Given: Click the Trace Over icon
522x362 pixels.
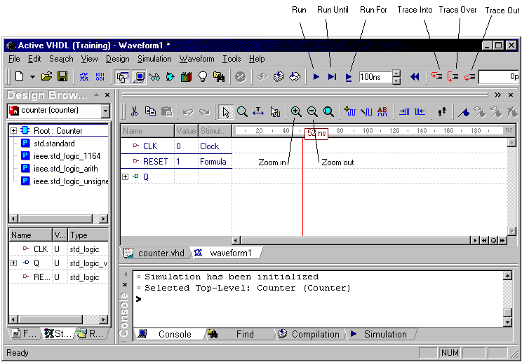Looking at the screenshot, I should [x=453, y=77].
